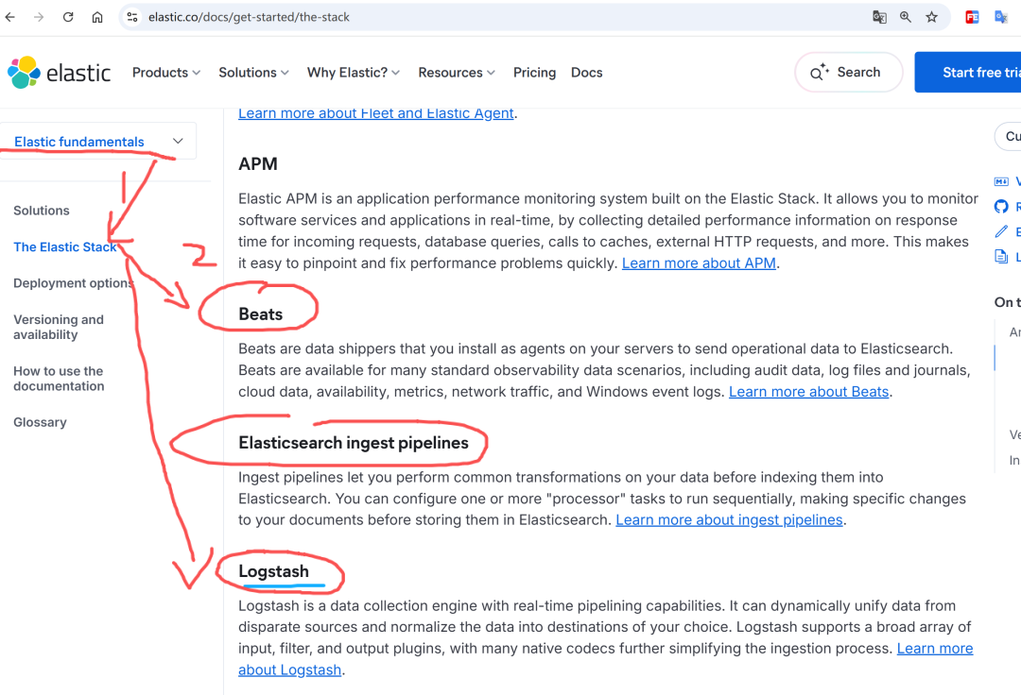
Task: Open Glossary in the left sidebar
Action: (40, 423)
